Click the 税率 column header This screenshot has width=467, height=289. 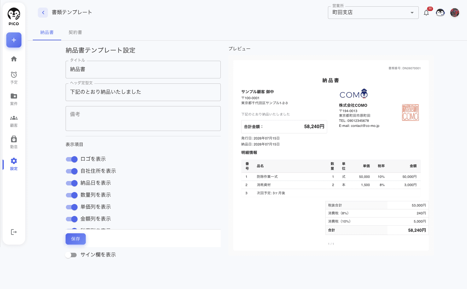point(381,166)
